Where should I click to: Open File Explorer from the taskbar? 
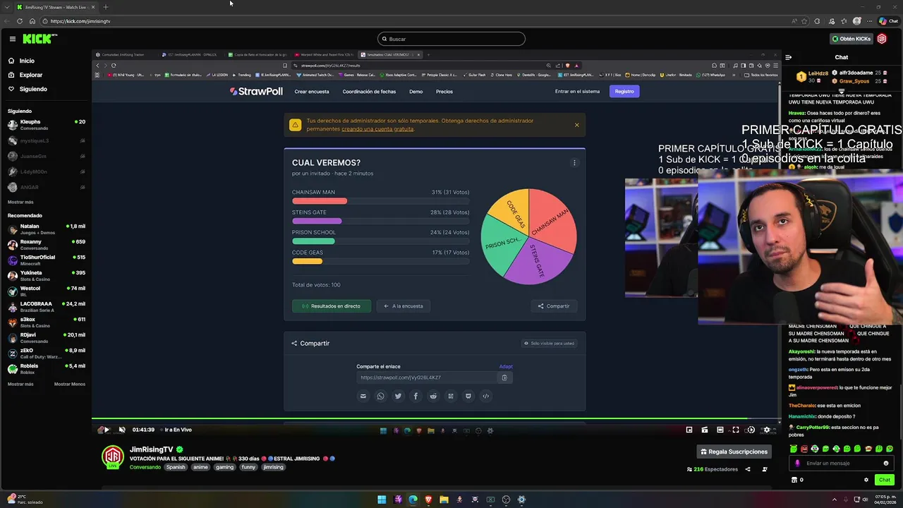pyautogui.click(x=444, y=500)
